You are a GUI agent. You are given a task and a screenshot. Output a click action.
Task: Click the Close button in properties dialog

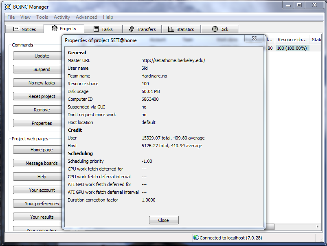[164, 220]
